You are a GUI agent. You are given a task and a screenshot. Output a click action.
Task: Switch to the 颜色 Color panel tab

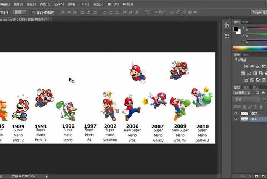click(x=237, y=22)
